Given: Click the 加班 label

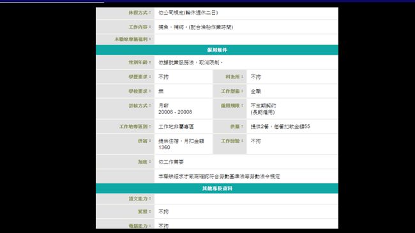Looking at the screenshot, I should point(144,162).
